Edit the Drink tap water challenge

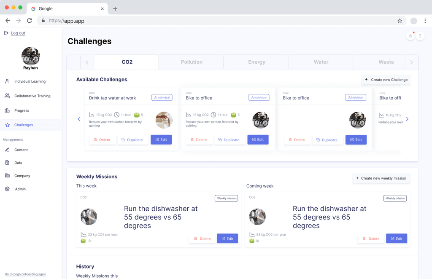tap(161, 140)
